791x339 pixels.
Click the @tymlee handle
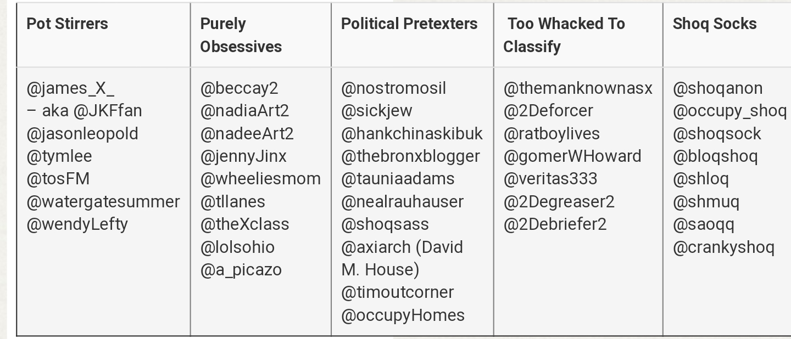coord(59,156)
